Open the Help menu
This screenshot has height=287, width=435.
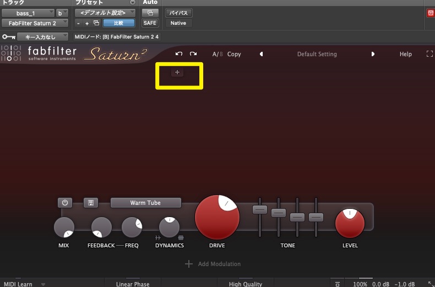pos(405,54)
